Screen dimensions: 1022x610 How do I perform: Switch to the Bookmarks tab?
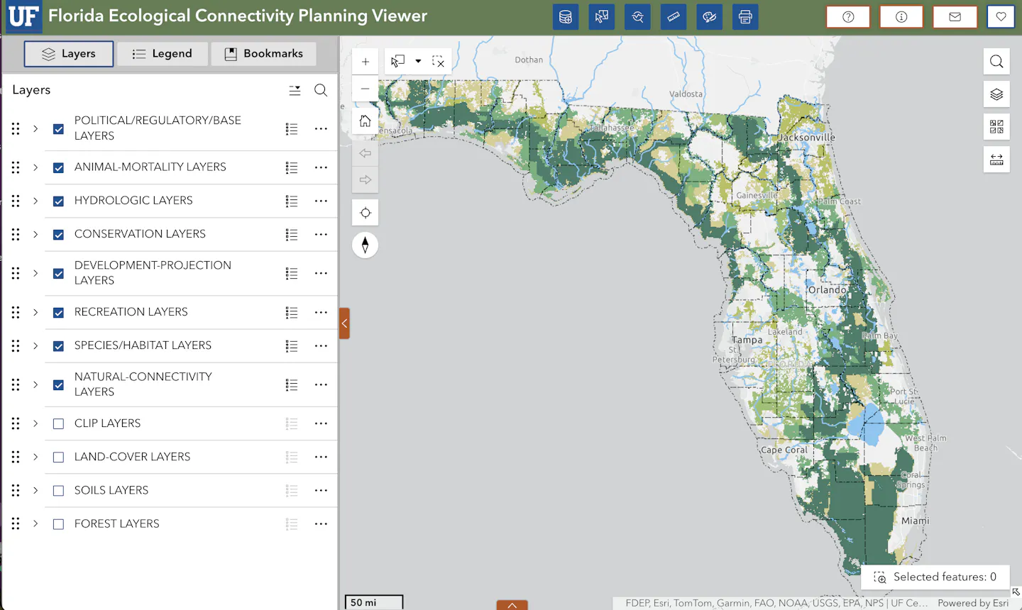(263, 53)
